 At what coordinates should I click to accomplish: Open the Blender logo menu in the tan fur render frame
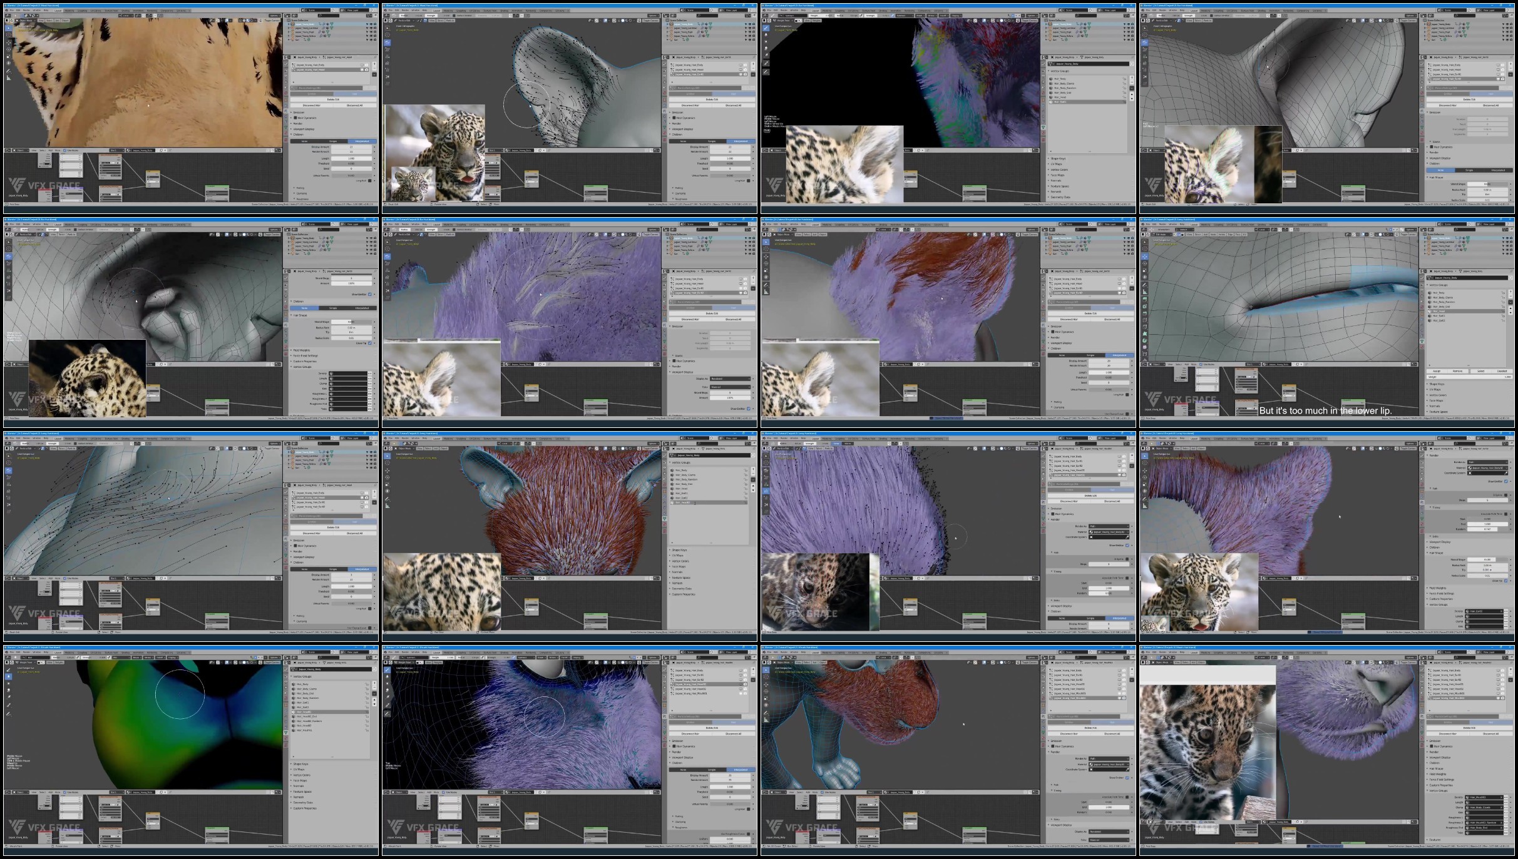pyautogui.click(x=6, y=10)
